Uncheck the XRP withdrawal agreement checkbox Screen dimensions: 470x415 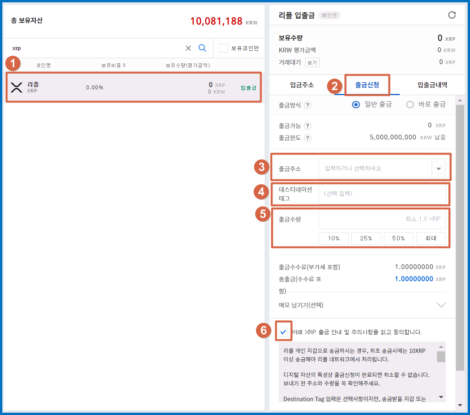tap(284, 331)
